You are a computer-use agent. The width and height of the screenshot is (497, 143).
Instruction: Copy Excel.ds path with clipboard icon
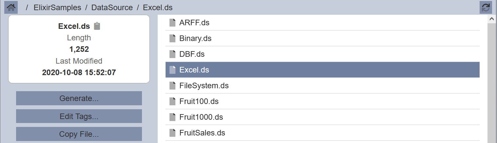pyautogui.click(x=97, y=26)
